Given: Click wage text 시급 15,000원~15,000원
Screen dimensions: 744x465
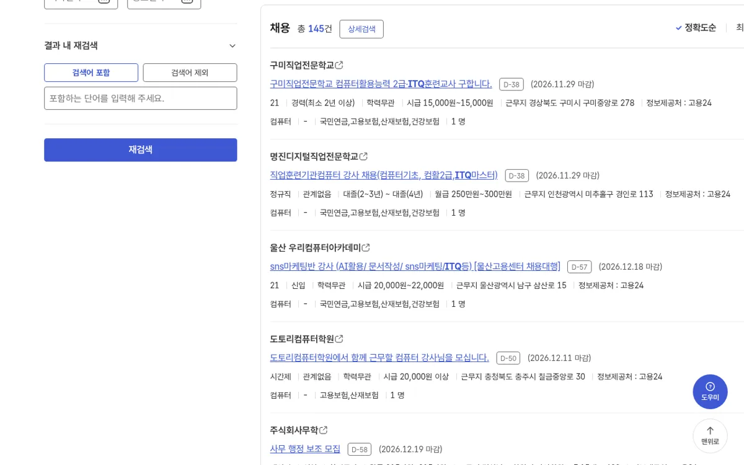Looking at the screenshot, I should [x=450, y=103].
